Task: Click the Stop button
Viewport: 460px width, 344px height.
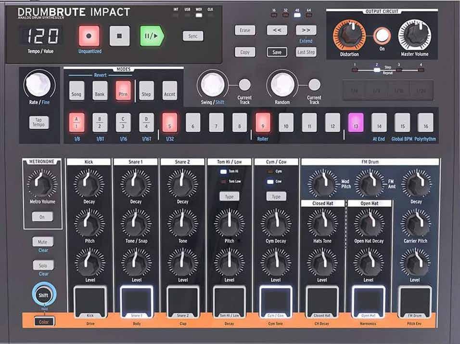Action: tap(119, 36)
